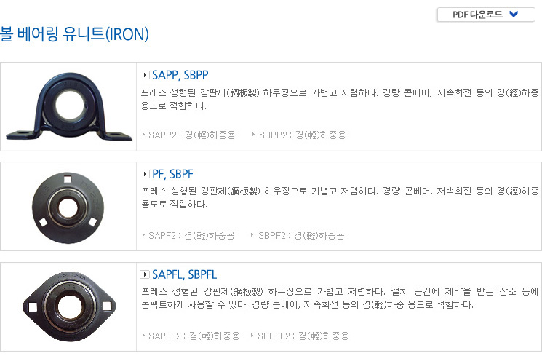View the two-bolt oval flange bearing photo
The image size is (542, 364).
69,306
